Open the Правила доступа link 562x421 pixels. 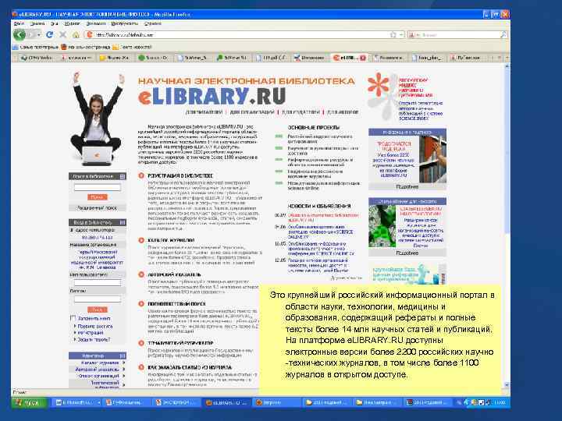point(95,326)
